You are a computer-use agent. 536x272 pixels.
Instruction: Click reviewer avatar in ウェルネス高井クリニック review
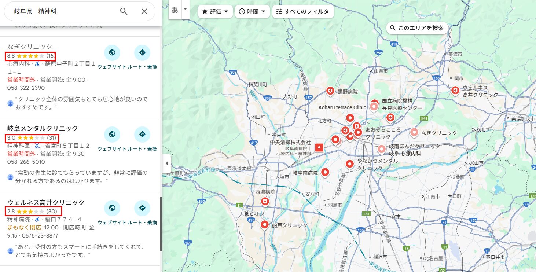click(11, 251)
